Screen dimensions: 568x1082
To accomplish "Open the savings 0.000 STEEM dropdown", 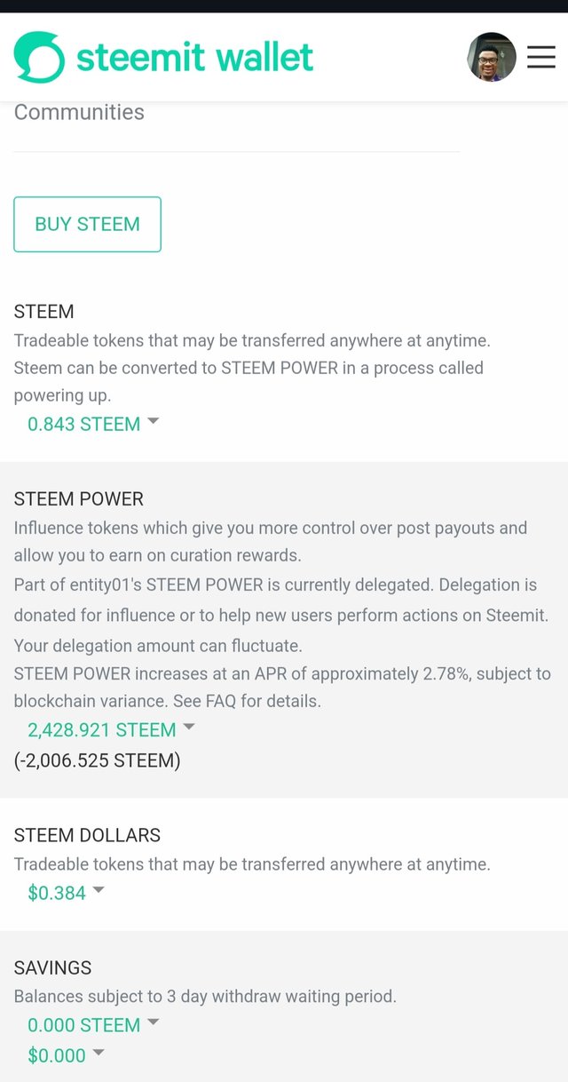I will [x=84, y=1025].
